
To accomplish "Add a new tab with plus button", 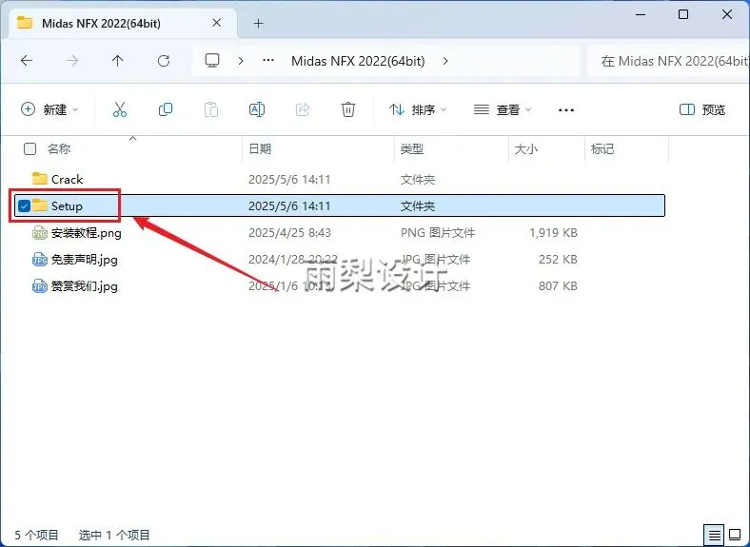I will pyautogui.click(x=258, y=23).
